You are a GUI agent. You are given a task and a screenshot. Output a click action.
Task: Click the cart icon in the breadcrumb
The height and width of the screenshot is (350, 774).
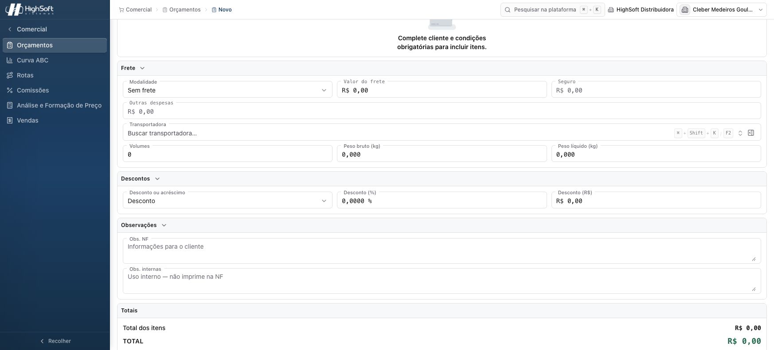[x=121, y=10]
